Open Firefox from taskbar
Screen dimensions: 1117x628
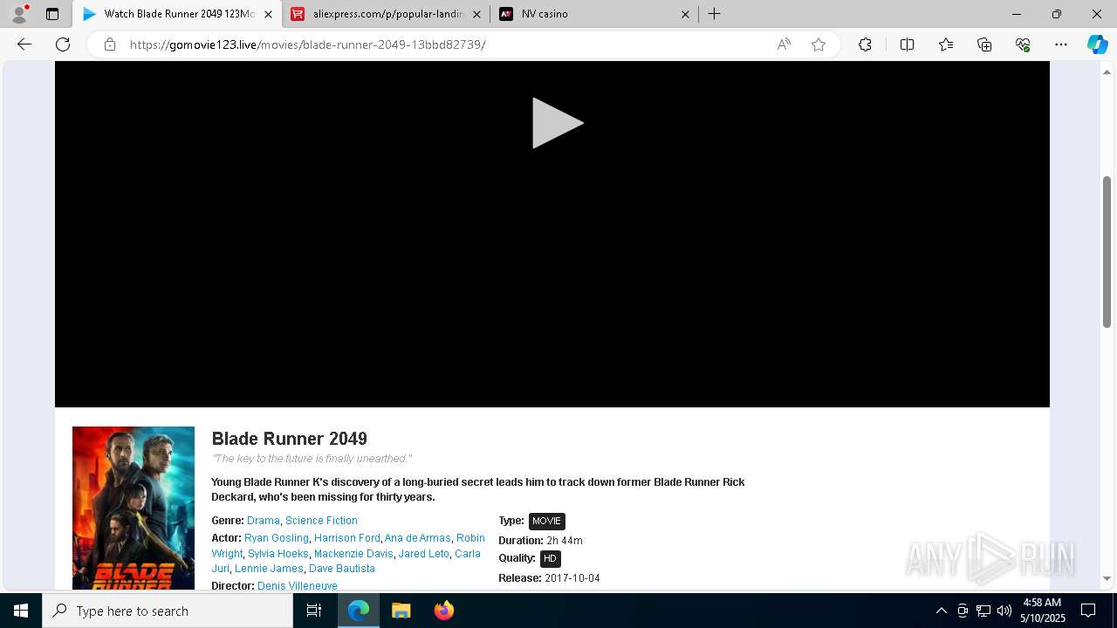click(x=443, y=611)
